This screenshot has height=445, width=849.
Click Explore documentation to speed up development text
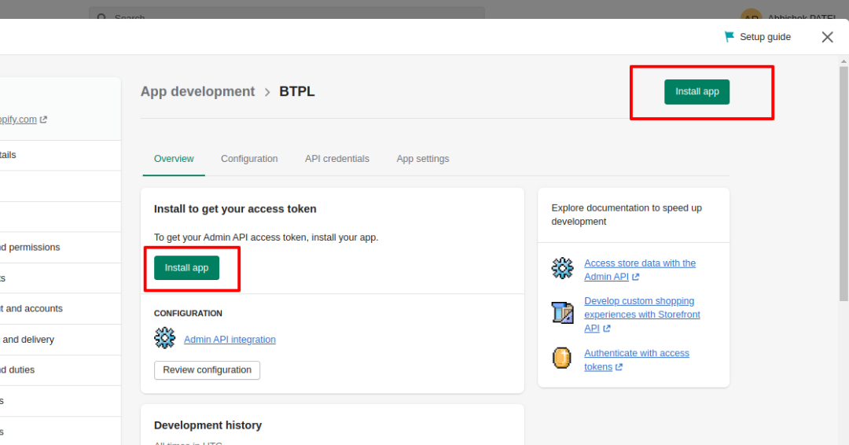[x=627, y=215]
